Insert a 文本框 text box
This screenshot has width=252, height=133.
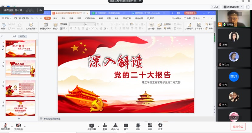(152, 26)
